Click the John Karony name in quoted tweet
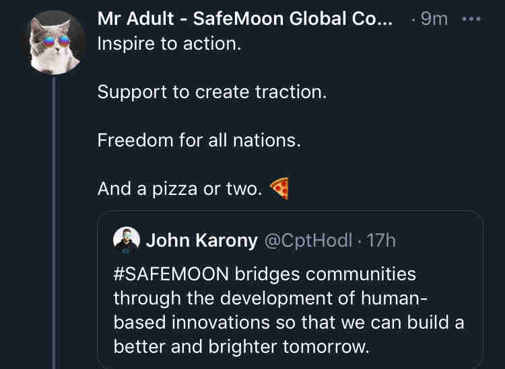The height and width of the screenshot is (369, 505). (201, 240)
